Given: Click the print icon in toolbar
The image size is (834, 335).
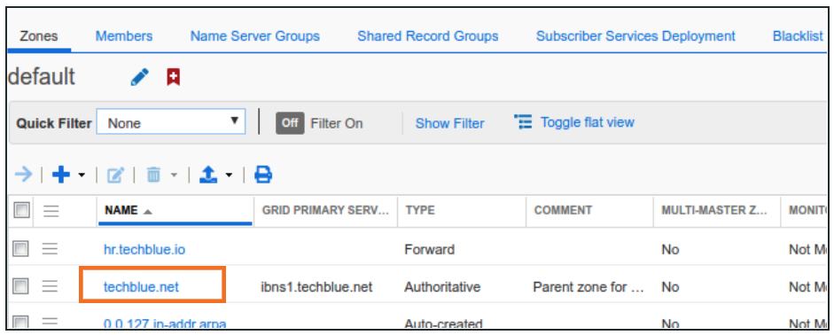Looking at the screenshot, I should (263, 175).
